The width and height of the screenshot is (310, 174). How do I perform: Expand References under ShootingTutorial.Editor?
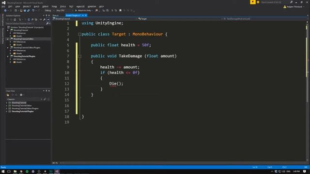(x=10, y=42)
